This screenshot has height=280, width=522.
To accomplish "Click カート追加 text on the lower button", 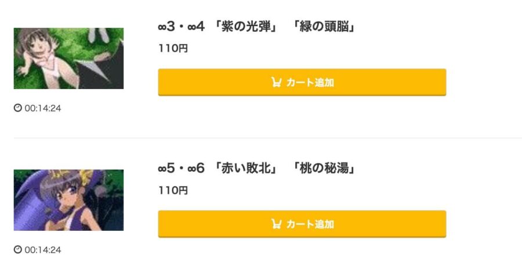I will coord(310,224).
